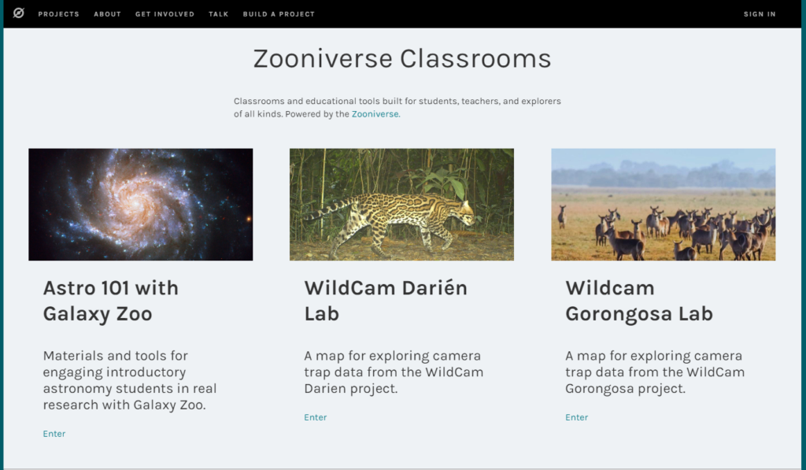Click the 'Classrooms and educational tools' intro text
806x470 pixels.
397,108
